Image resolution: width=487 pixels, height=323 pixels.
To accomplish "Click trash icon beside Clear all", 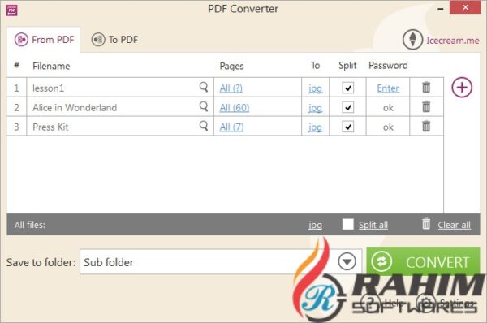I will 426,224.
